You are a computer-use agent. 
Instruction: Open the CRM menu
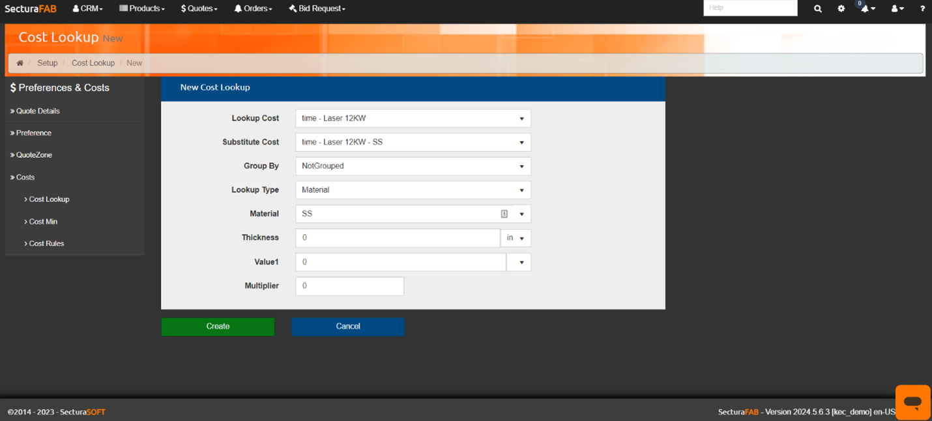pyautogui.click(x=87, y=8)
